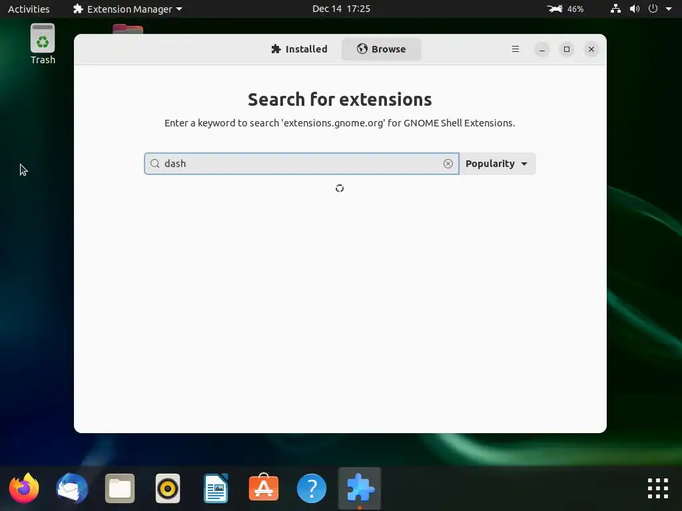Focus the search field containing 'dash'
682x511 pixels.
tap(302, 164)
